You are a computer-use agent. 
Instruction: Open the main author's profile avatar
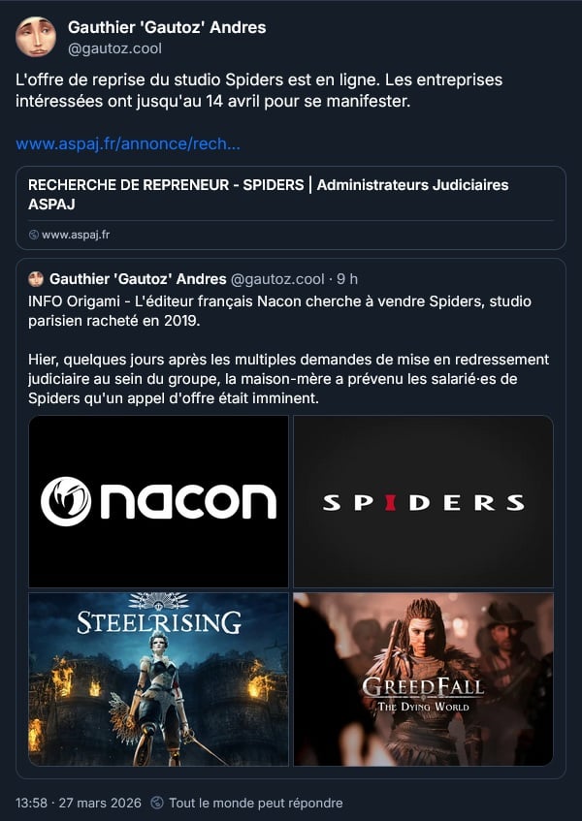pyautogui.click(x=36, y=37)
